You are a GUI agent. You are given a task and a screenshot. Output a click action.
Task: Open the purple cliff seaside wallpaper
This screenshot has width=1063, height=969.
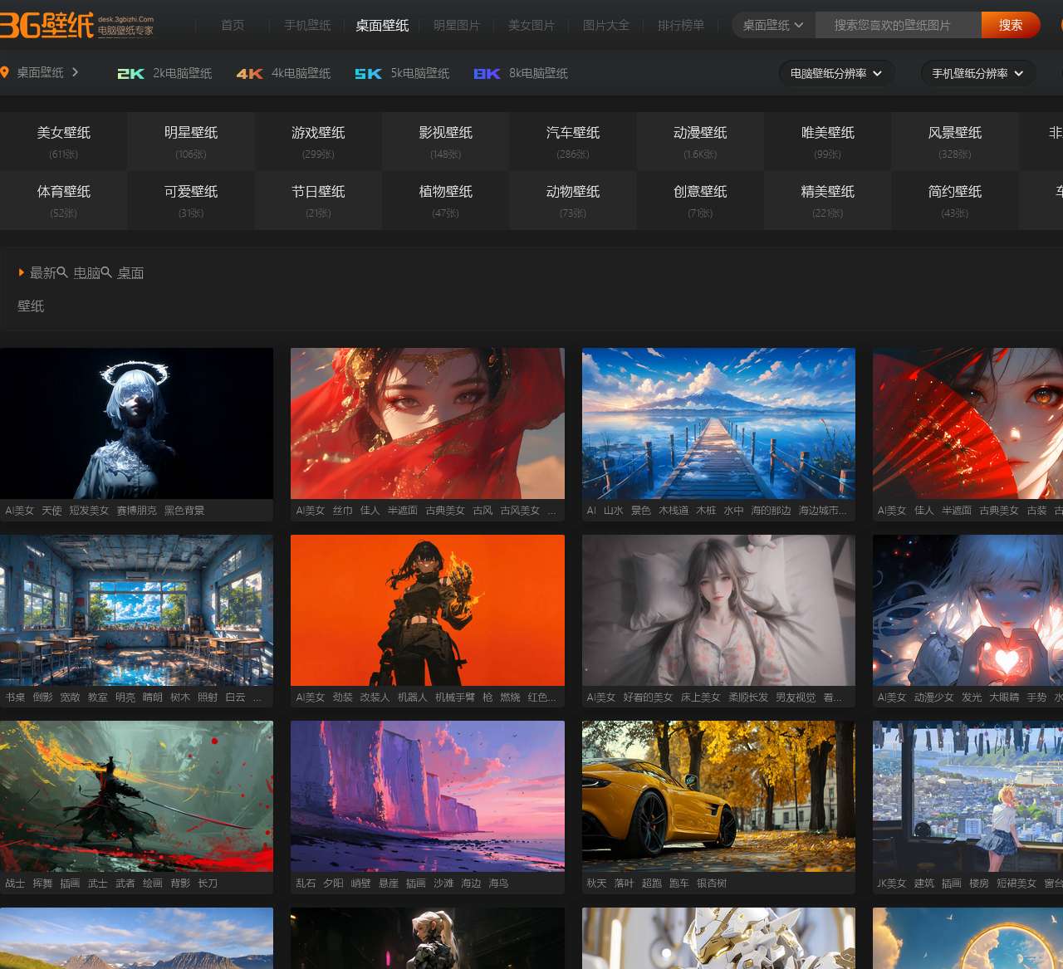pyautogui.click(x=428, y=796)
